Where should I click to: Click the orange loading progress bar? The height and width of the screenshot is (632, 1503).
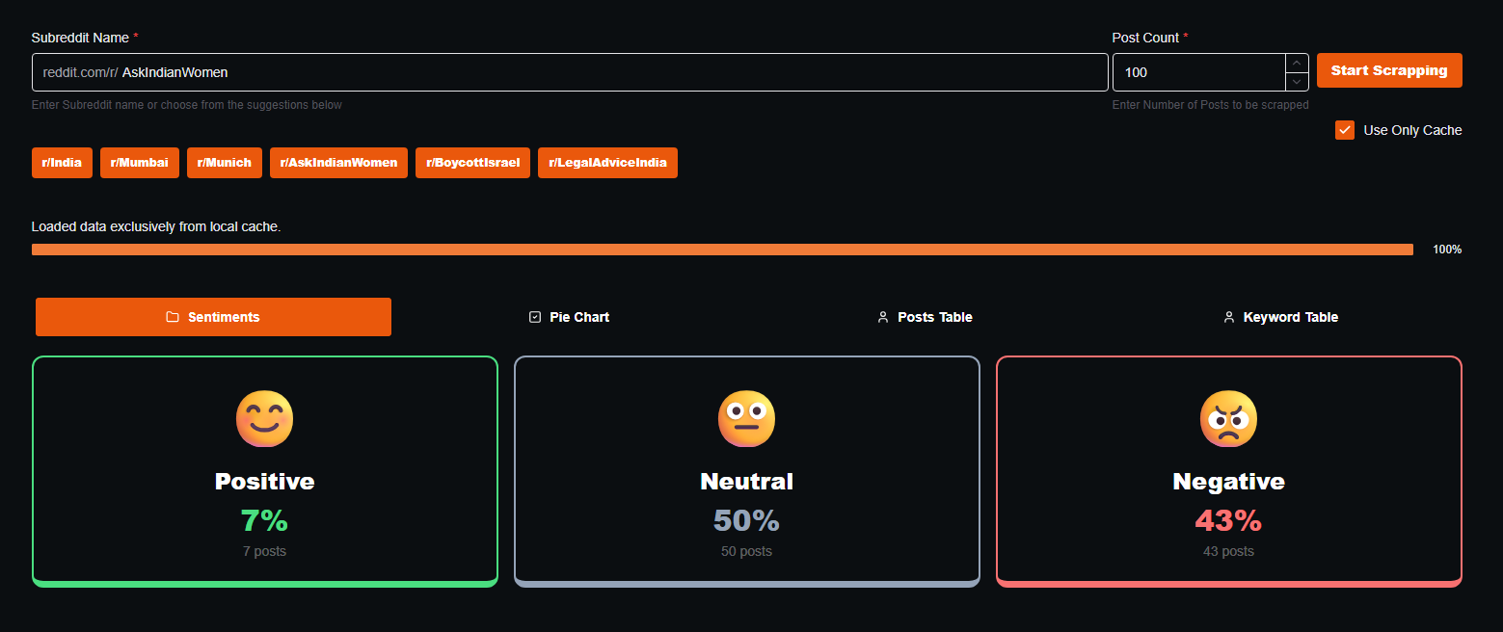(x=722, y=250)
